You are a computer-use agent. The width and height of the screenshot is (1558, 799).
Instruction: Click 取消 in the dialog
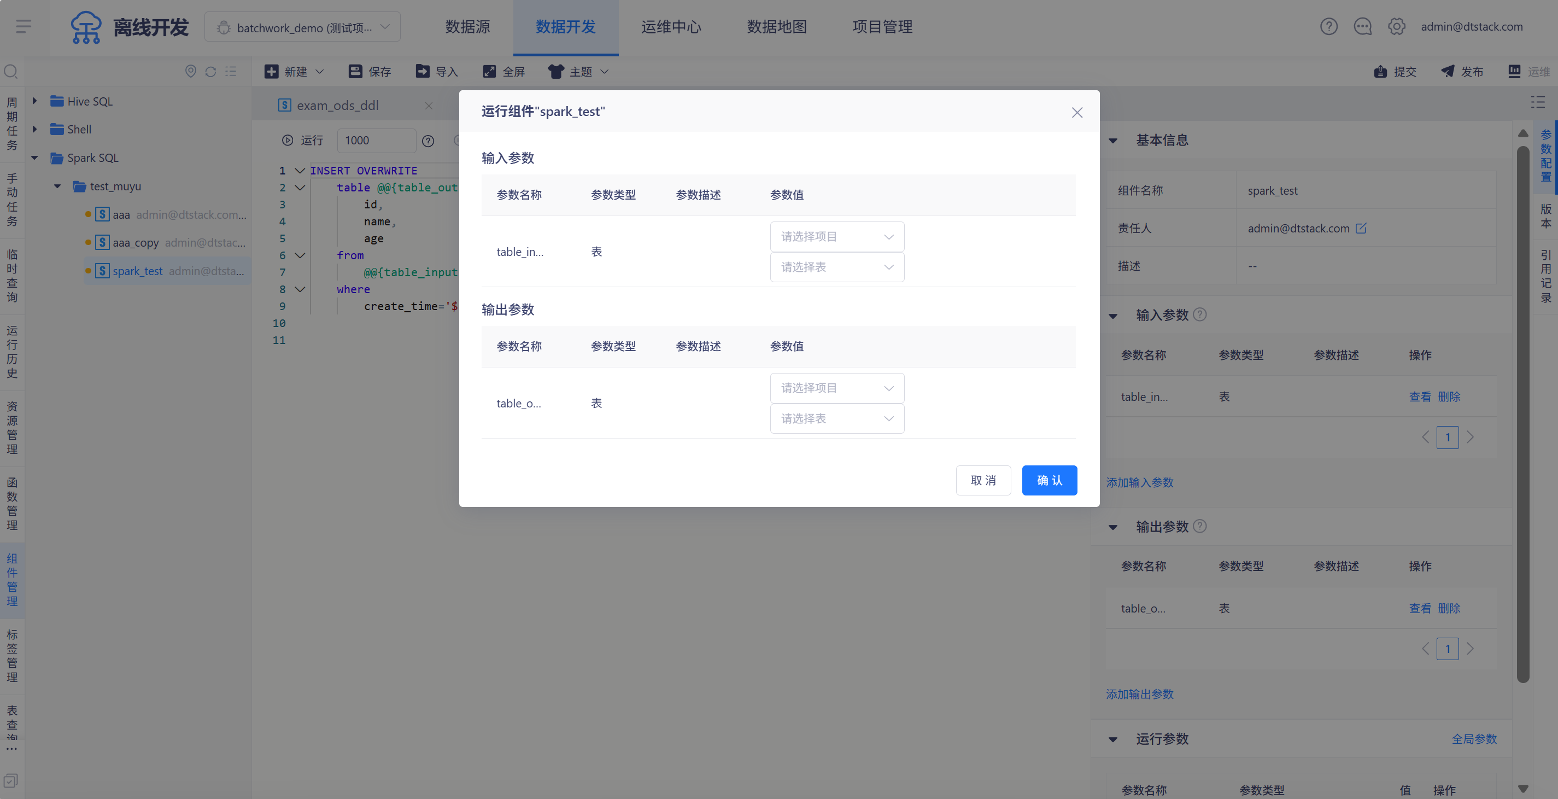(x=983, y=480)
